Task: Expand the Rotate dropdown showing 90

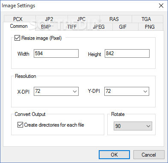Action: (133, 126)
